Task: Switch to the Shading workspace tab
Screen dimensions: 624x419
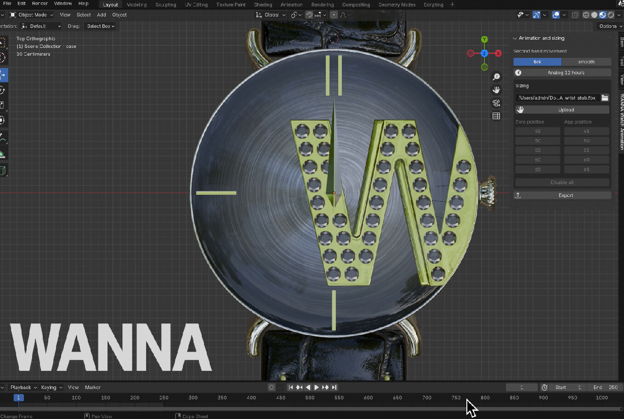Action: click(x=263, y=4)
